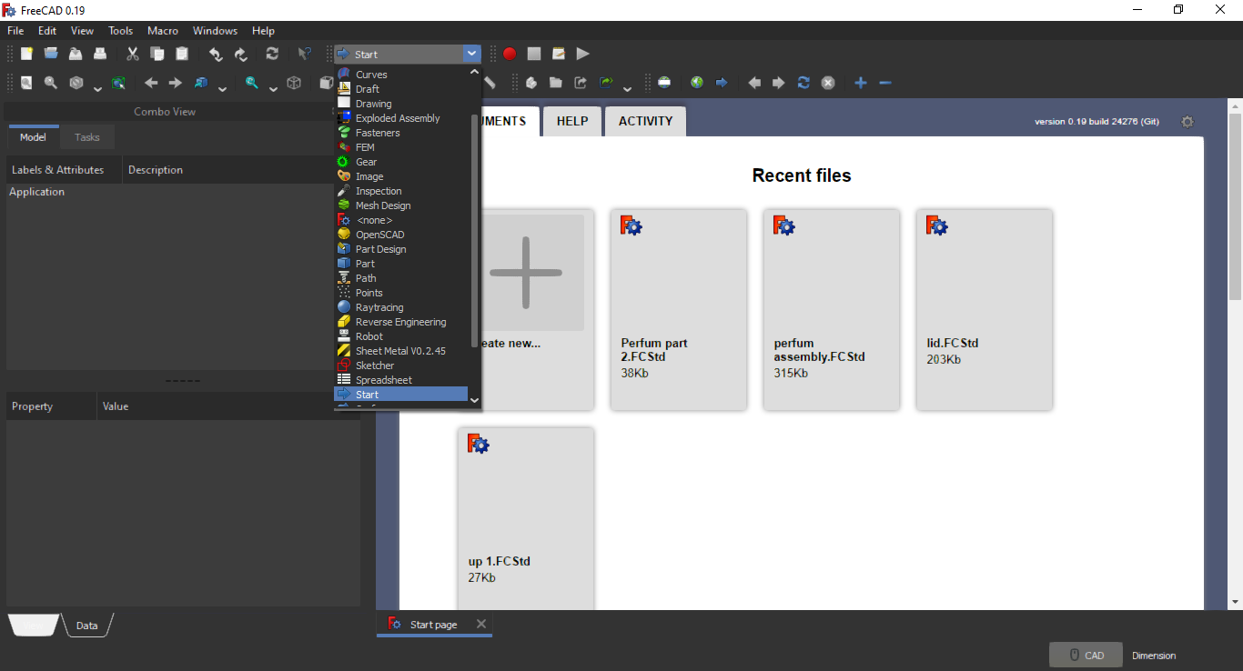Click the workbench list scrollbar
The height and width of the screenshot is (671, 1243).
tap(474, 230)
